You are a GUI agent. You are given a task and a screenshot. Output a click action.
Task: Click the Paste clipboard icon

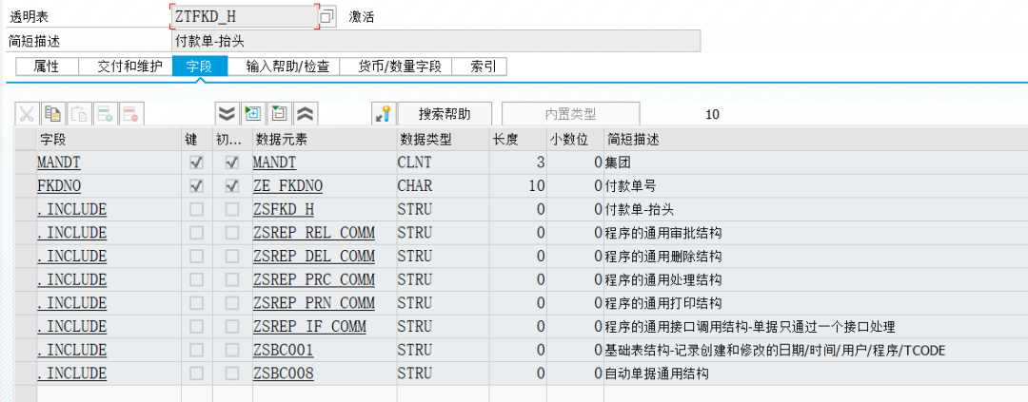point(79,114)
